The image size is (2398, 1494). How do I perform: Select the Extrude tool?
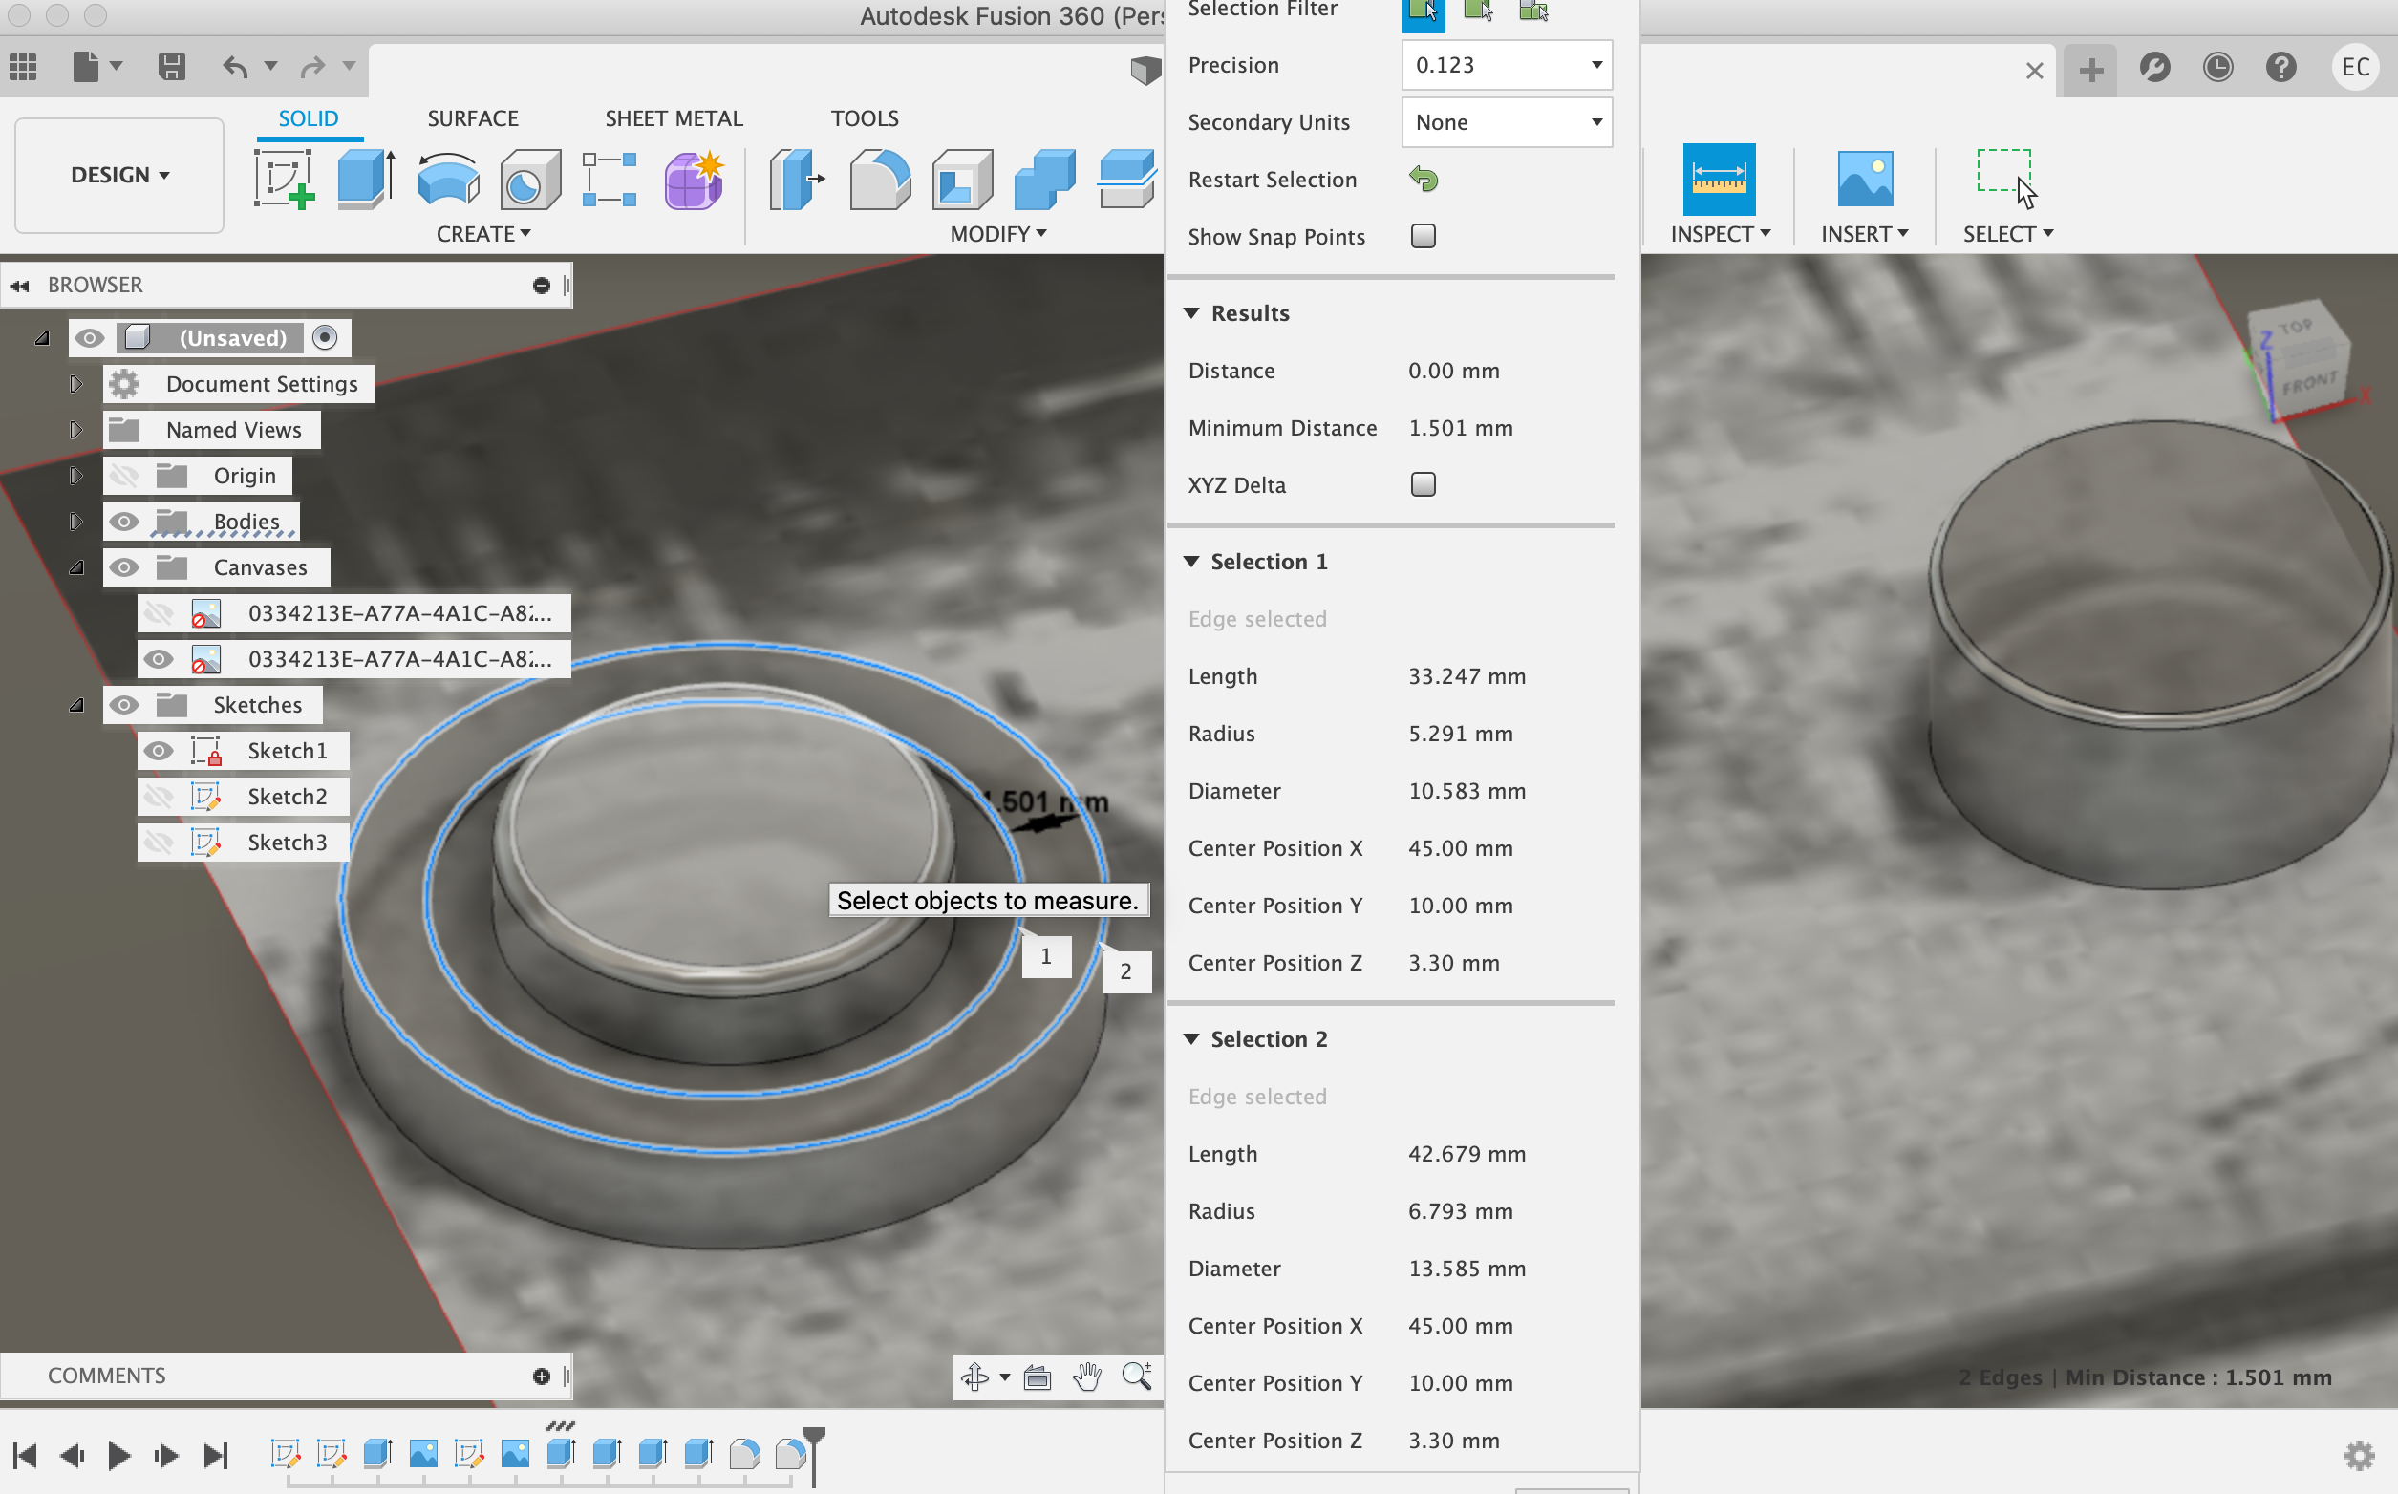pos(367,179)
